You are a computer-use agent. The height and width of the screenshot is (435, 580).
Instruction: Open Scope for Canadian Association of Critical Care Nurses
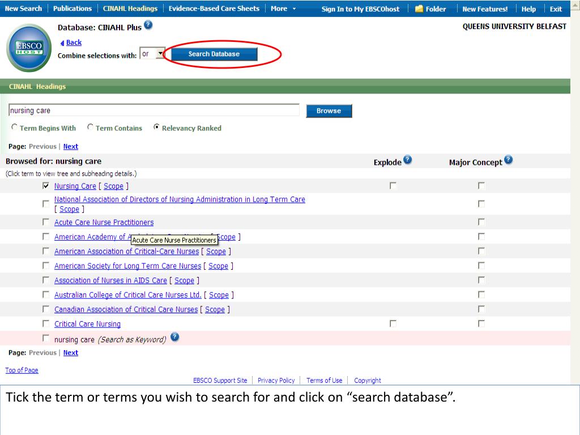215,309
